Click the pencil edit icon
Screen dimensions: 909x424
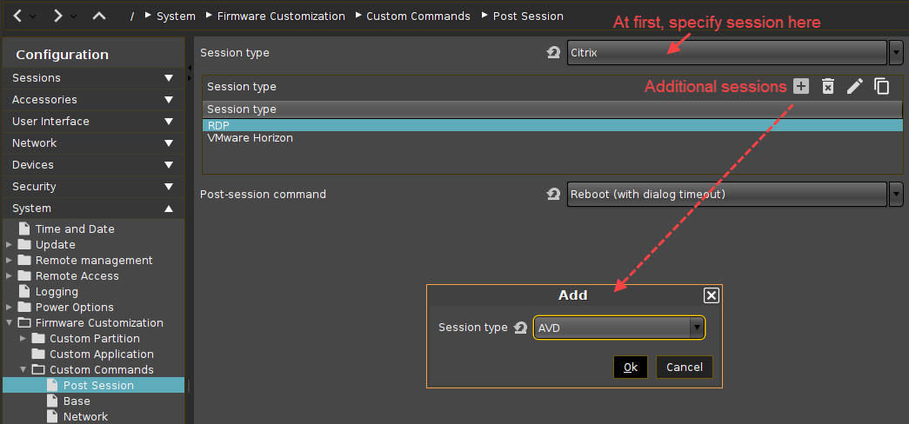[x=855, y=86]
